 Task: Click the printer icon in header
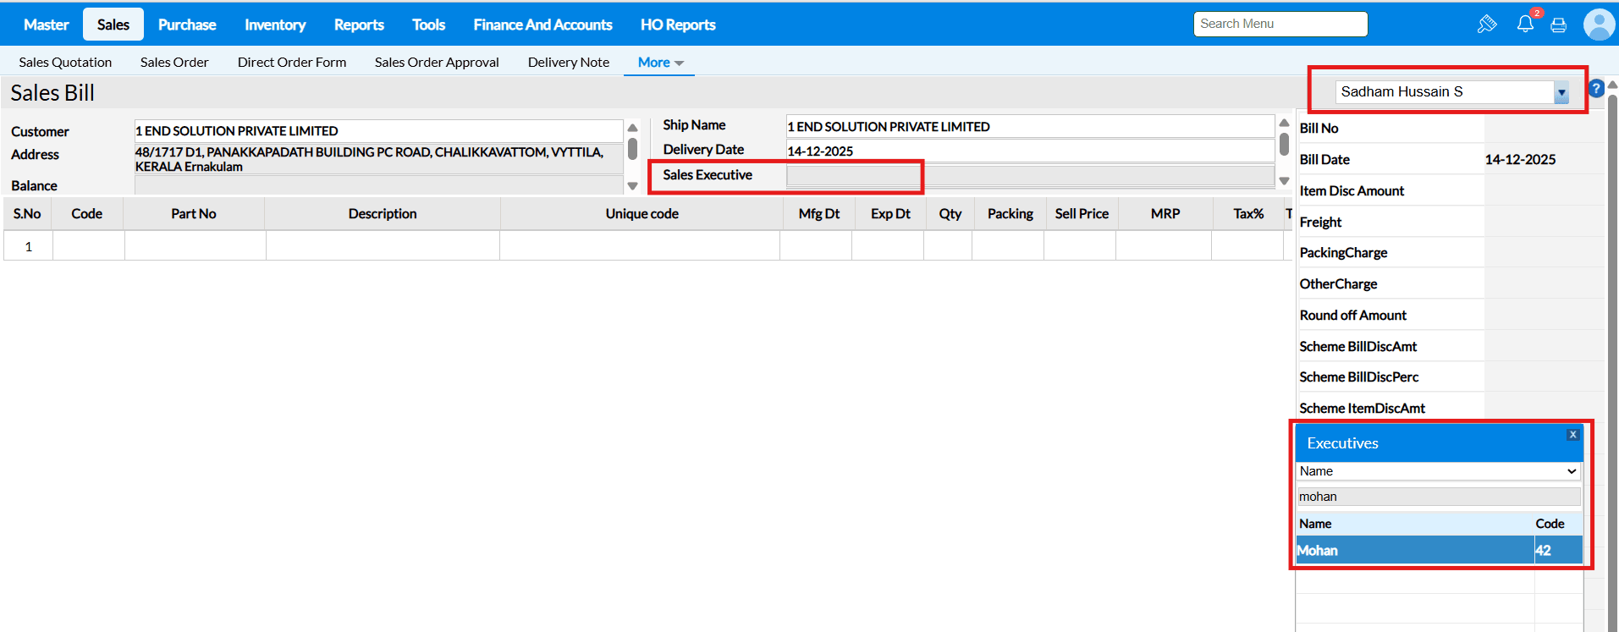tap(1558, 25)
